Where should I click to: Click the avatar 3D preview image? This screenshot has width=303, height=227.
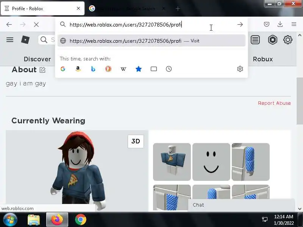coord(77,171)
